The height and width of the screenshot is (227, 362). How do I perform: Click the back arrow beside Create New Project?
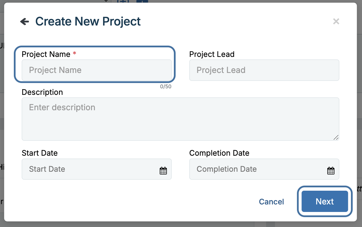tap(25, 22)
